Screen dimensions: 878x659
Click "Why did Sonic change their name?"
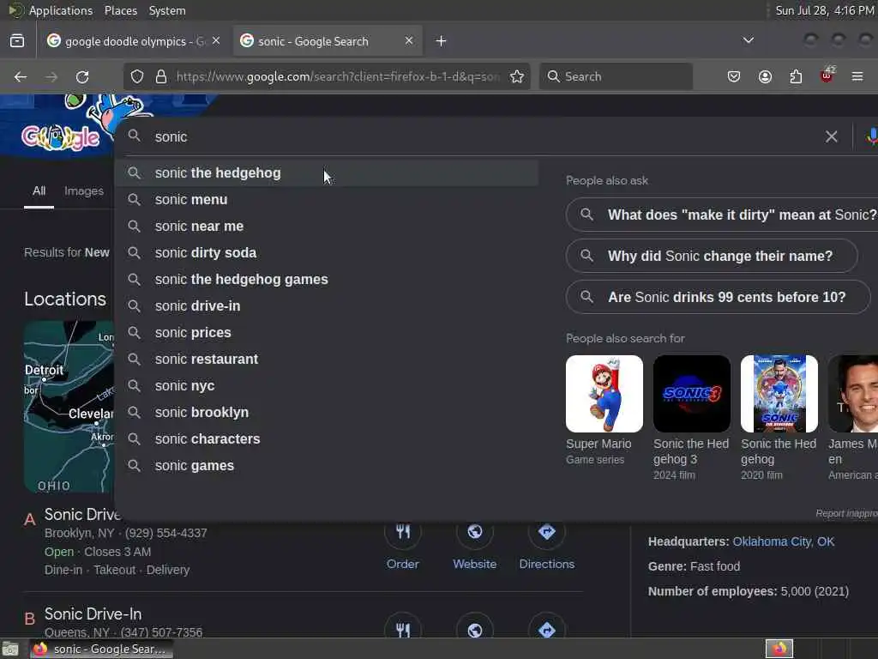(x=712, y=256)
